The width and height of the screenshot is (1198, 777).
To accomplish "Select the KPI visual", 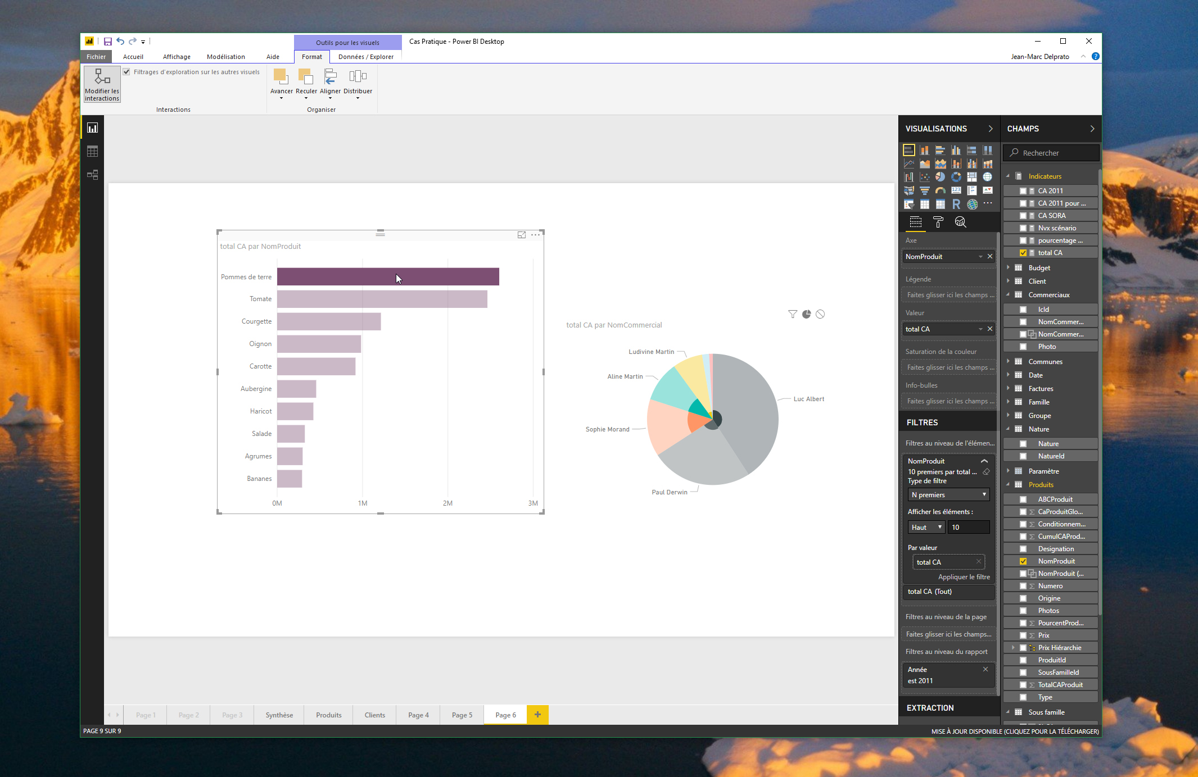I will coord(987,190).
